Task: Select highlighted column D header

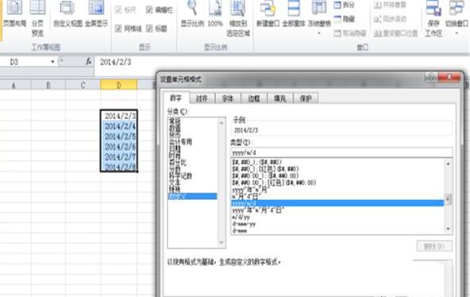Action: [119, 85]
